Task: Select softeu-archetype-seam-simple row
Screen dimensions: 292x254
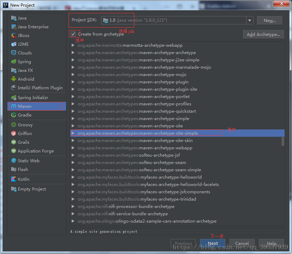Action: coord(177,170)
